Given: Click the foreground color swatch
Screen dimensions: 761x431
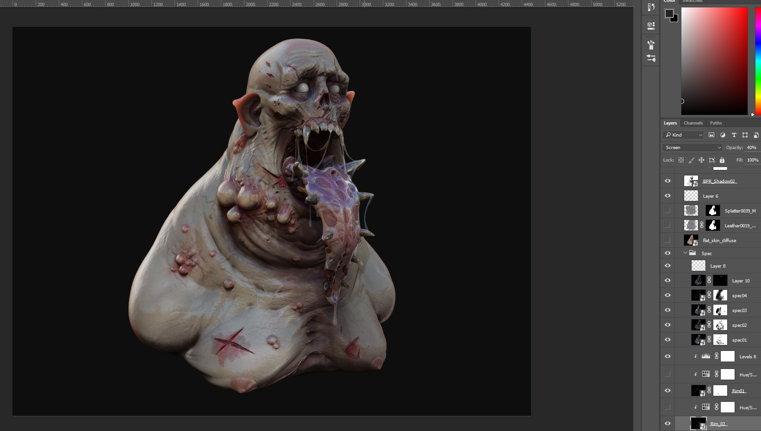Looking at the screenshot, I should pyautogui.click(x=669, y=13).
